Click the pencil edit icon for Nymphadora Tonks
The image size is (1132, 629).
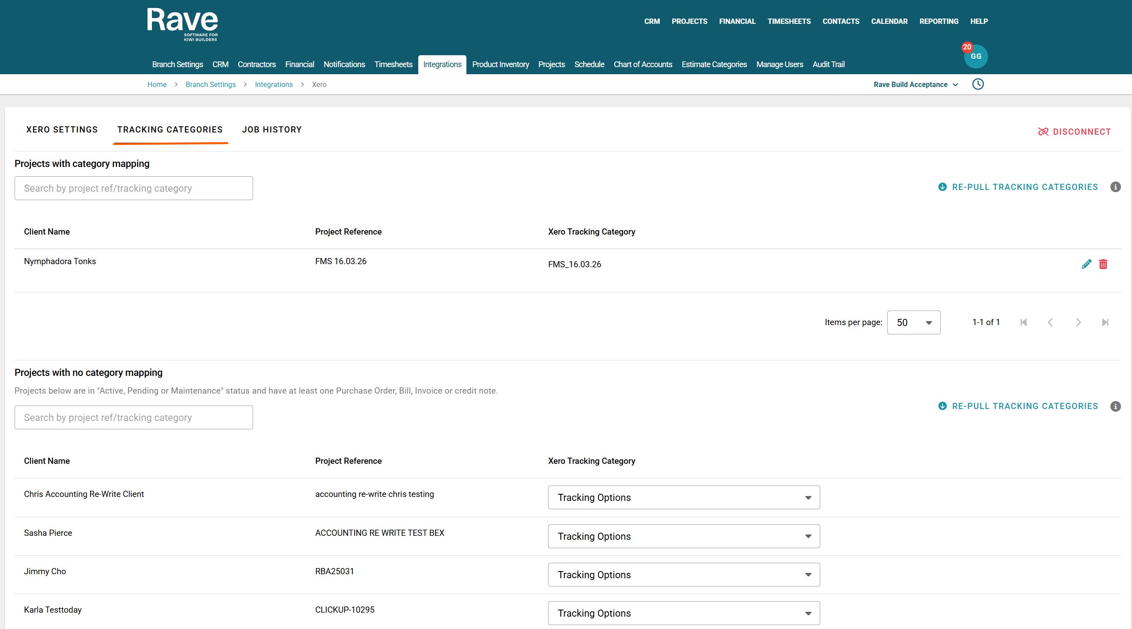tap(1086, 264)
